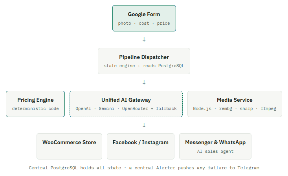Click 'Node.js · rembg · sharp · ffmpeg' text
The image size is (288, 176).
pos(235,108)
